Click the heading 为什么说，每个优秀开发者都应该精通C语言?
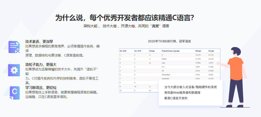261x117 pixels. pyautogui.click(x=125, y=18)
